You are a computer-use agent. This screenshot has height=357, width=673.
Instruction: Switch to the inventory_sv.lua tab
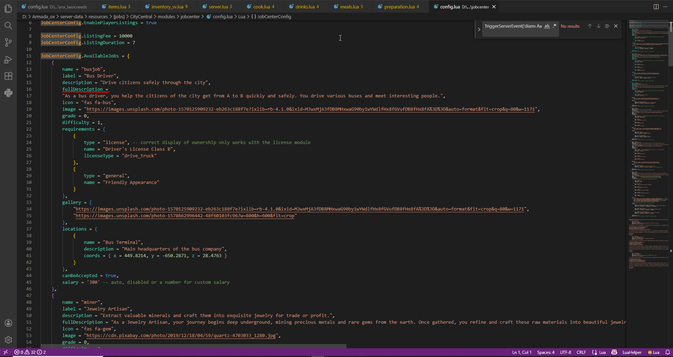pos(167,7)
